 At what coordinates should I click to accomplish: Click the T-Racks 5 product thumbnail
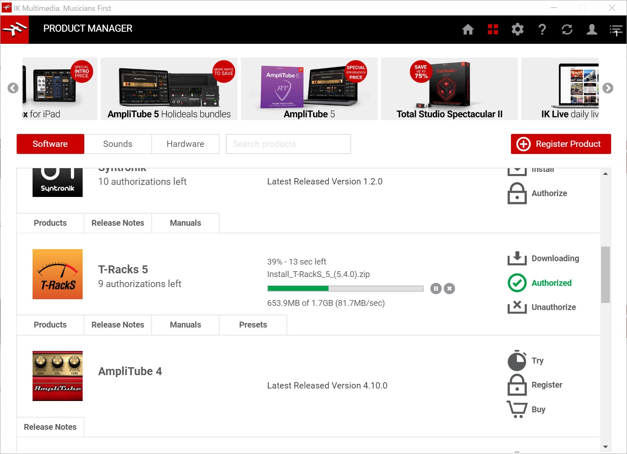click(58, 274)
